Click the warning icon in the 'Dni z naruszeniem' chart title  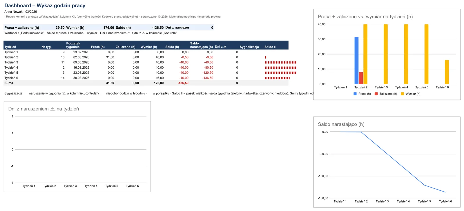click(52, 109)
